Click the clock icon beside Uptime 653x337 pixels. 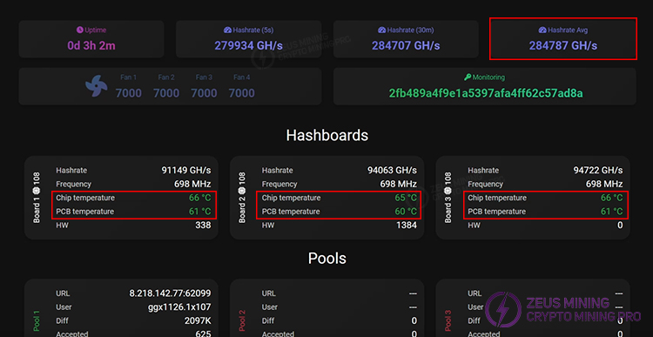click(79, 30)
